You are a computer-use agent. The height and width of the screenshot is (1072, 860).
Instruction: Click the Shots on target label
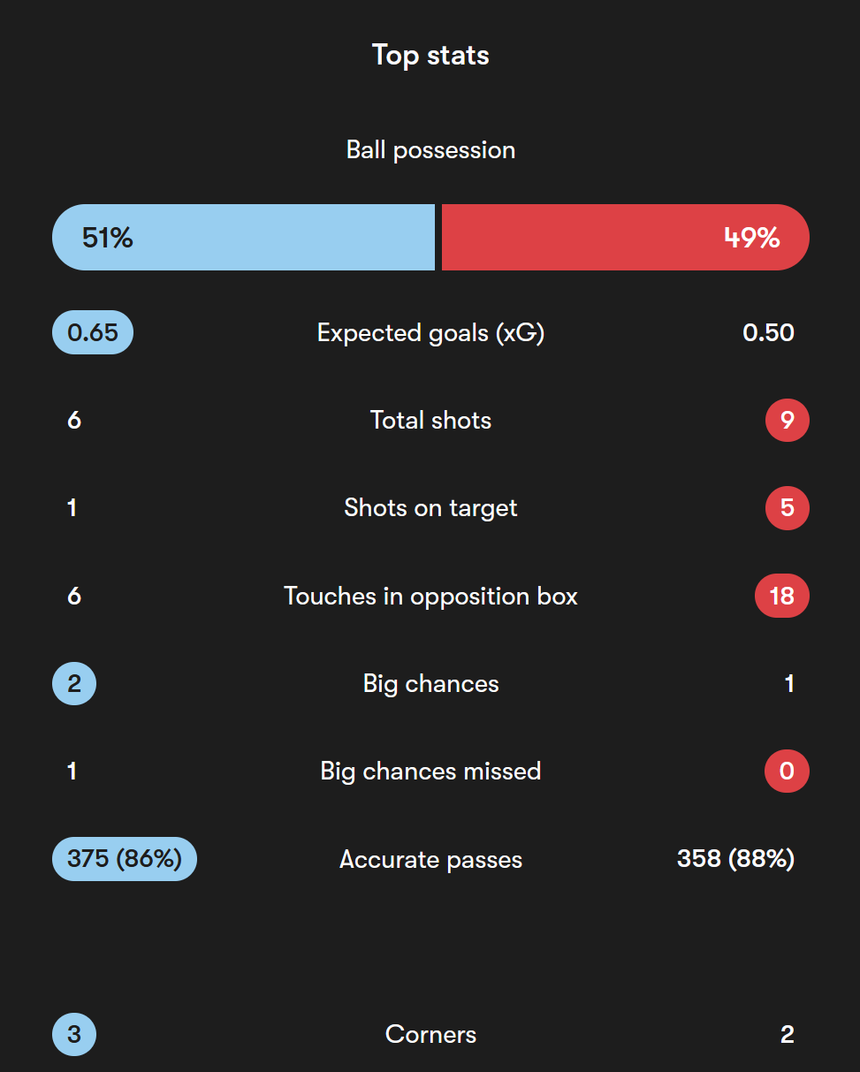click(430, 508)
